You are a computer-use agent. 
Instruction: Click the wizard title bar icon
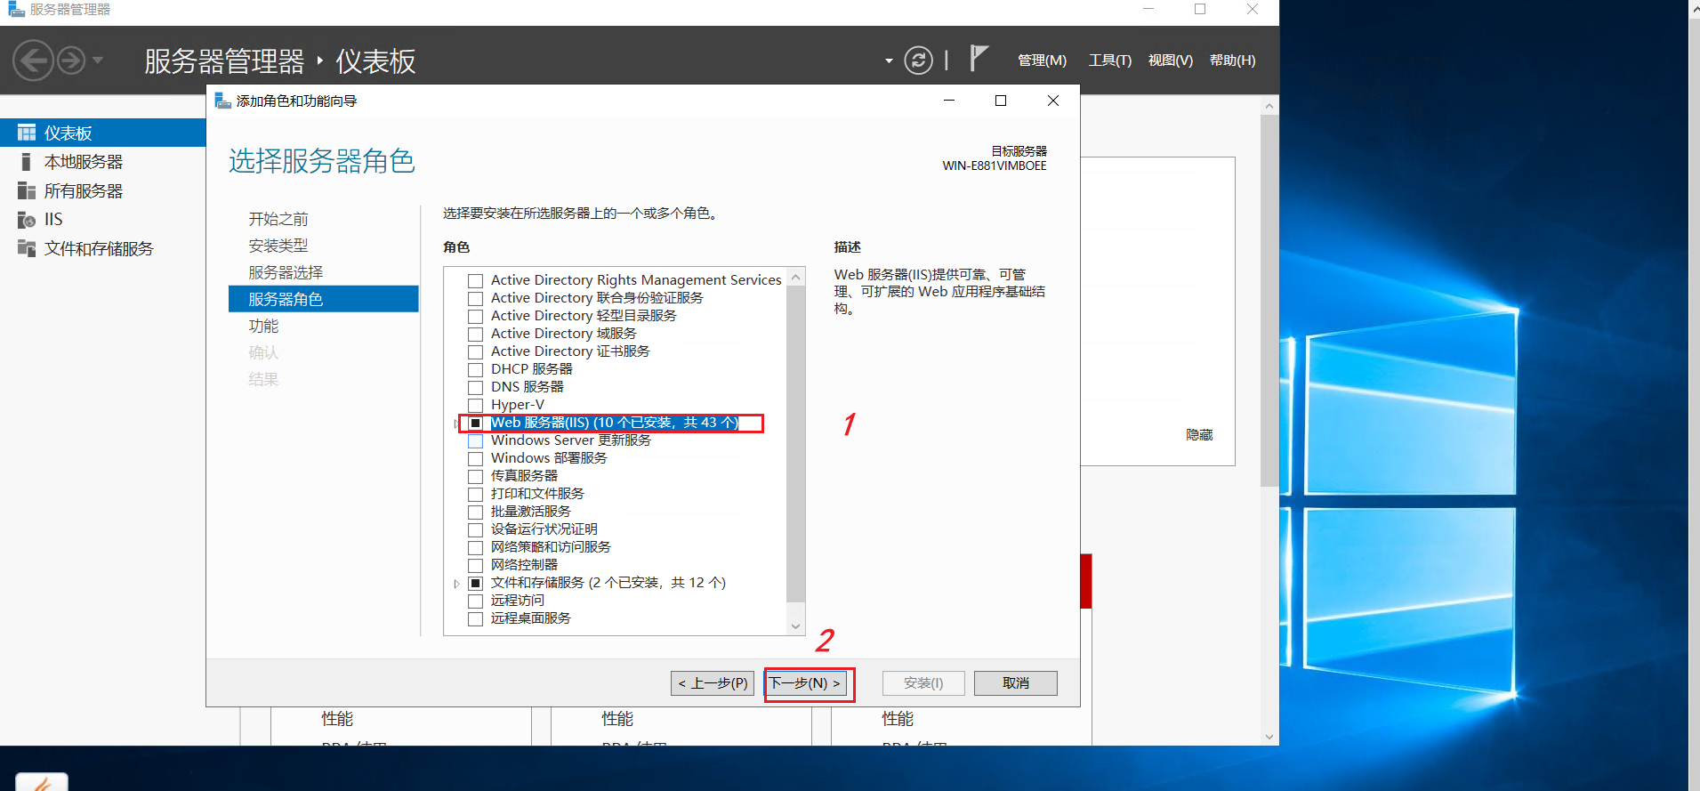(222, 101)
